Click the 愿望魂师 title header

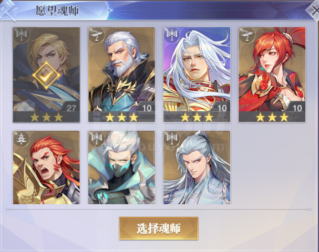click(x=57, y=11)
